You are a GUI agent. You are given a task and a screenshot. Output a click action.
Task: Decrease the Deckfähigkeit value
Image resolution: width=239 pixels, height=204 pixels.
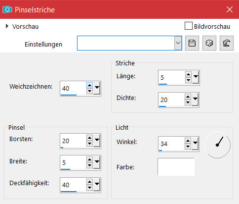89,188
